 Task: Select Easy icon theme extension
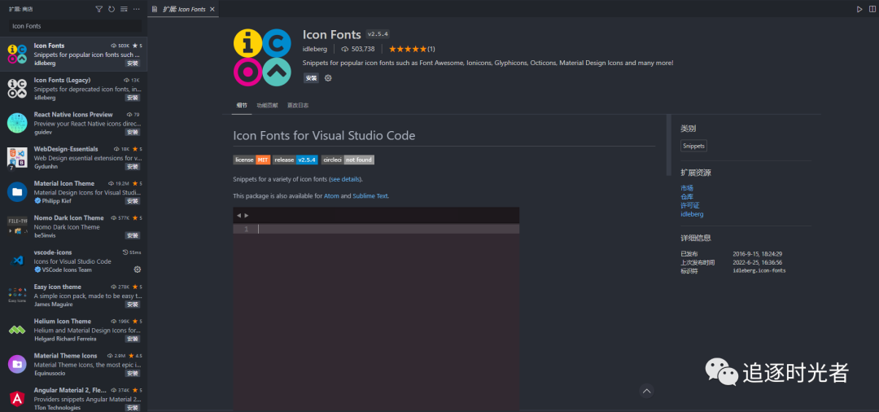73,296
